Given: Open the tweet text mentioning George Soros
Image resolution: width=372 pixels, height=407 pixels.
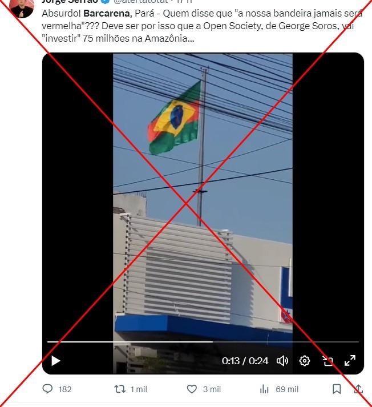Looking at the screenshot, I should [202, 26].
